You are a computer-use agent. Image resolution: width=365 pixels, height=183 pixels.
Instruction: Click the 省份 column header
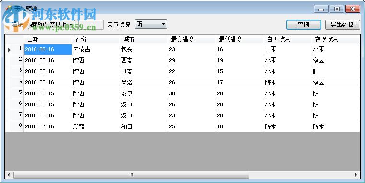click(x=96, y=39)
